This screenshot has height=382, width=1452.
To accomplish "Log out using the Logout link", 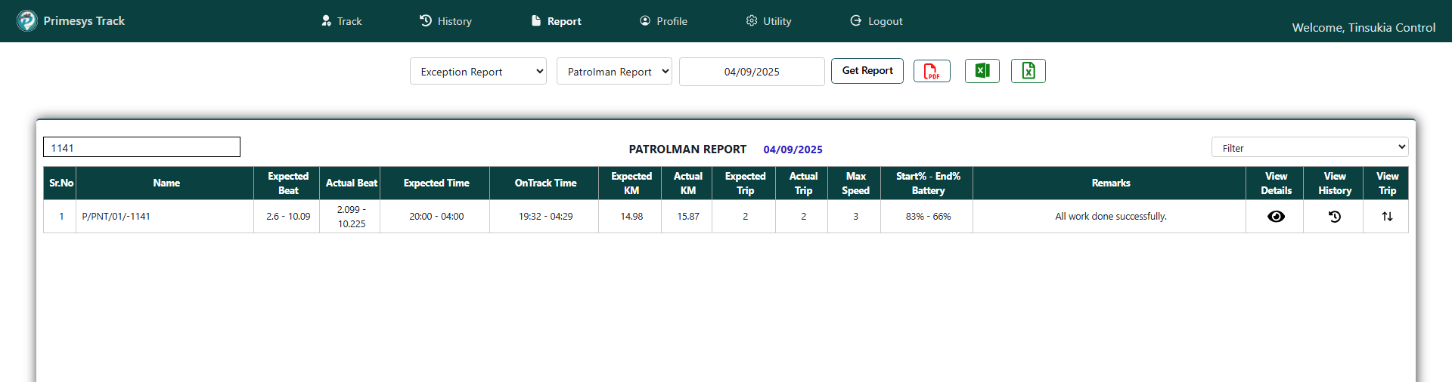I will tap(876, 21).
